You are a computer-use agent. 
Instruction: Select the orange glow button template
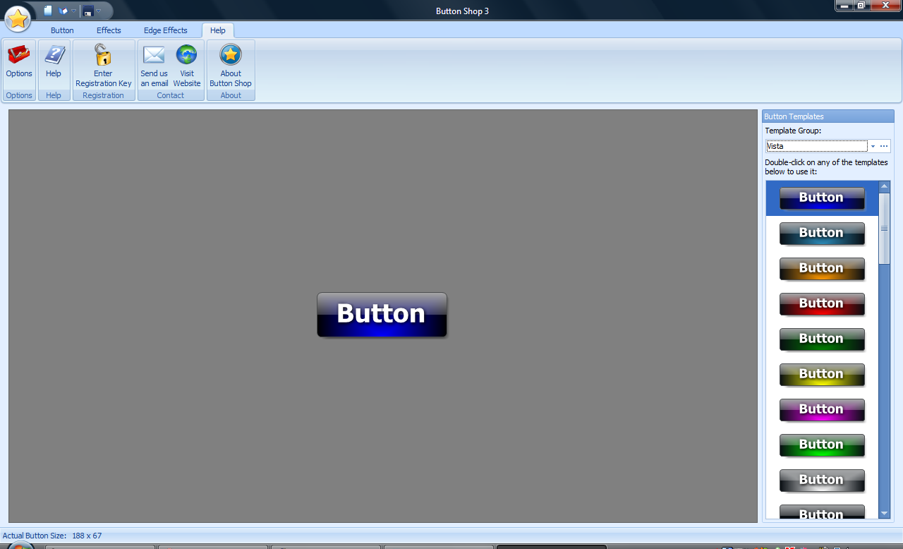[x=822, y=269]
